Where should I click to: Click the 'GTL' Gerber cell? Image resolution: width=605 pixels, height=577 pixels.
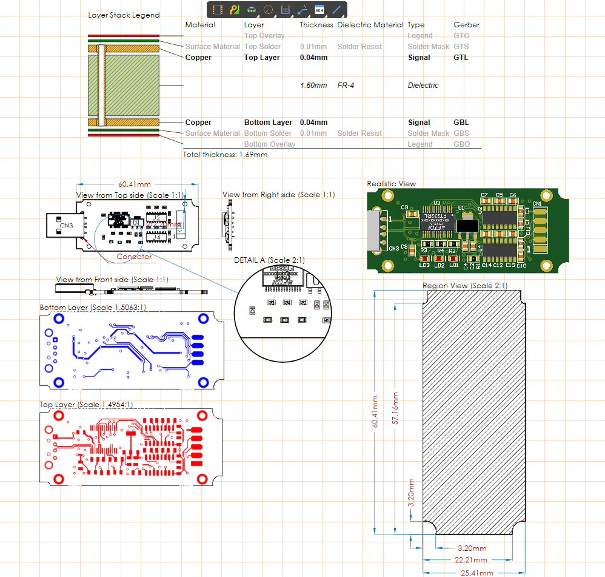tap(461, 58)
